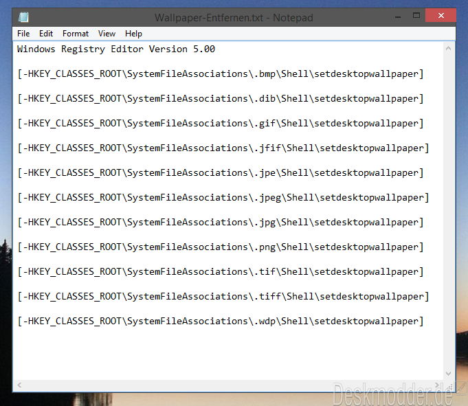Click the registry line containing .dib
Viewport: 468px width, 406px height.
(x=221, y=98)
